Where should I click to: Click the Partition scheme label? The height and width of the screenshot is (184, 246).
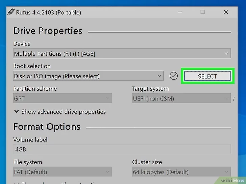[x=35, y=89]
